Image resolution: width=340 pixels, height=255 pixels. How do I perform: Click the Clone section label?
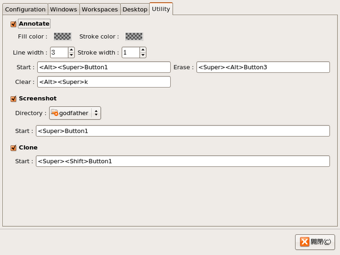pos(28,147)
